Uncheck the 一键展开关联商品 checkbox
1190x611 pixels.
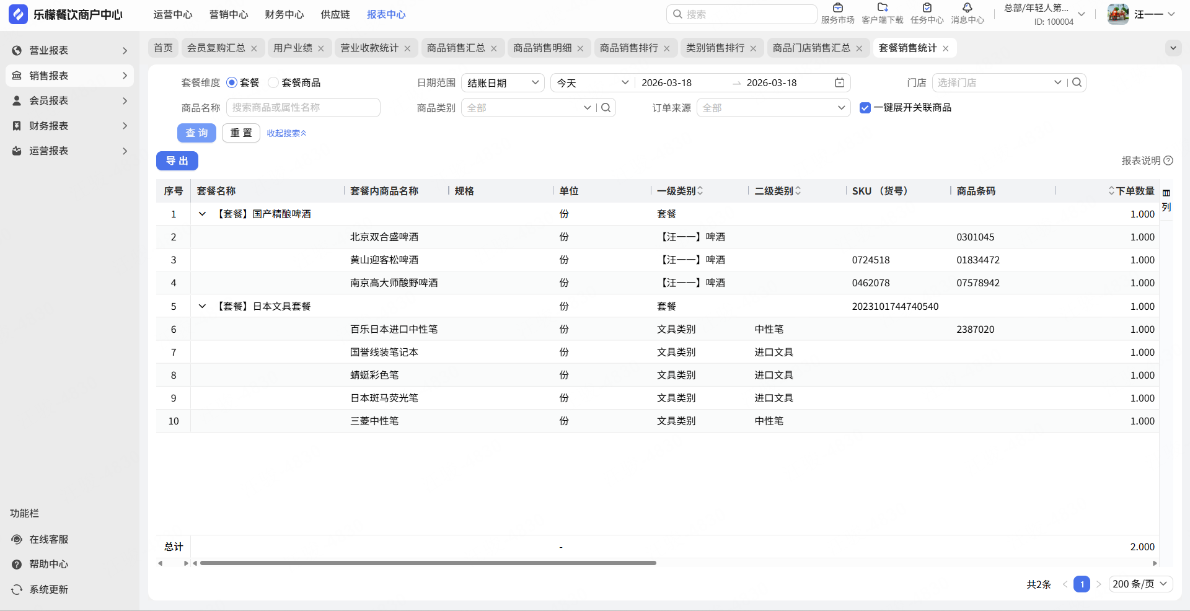click(x=865, y=108)
